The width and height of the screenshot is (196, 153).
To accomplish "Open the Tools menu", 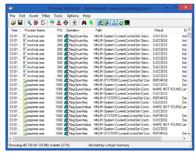I will coord(58,16).
